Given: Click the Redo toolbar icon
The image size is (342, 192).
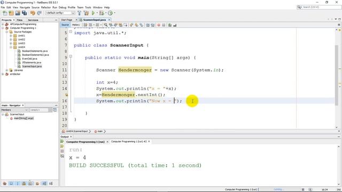Looking at the screenshot, I should [40, 13].
